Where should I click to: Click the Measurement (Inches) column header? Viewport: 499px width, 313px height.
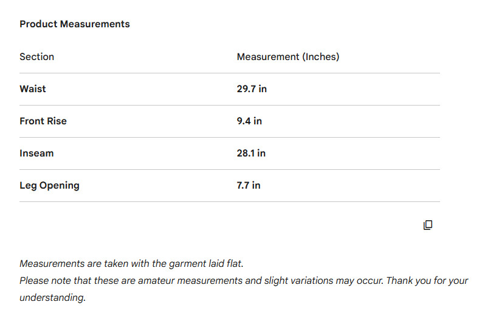tap(288, 57)
